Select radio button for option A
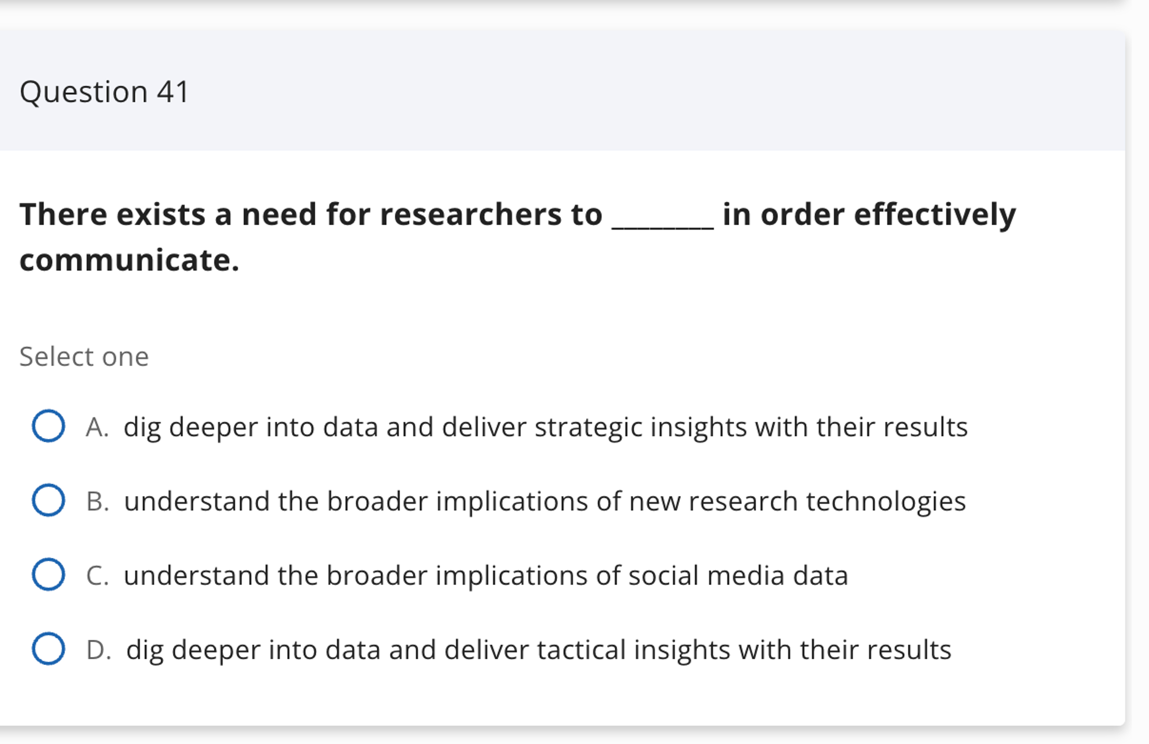Viewport: 1149px width, 744px height. click(48, 425)
